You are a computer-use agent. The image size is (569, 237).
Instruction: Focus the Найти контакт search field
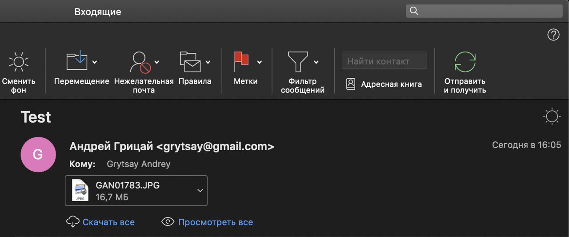point(384,61)
